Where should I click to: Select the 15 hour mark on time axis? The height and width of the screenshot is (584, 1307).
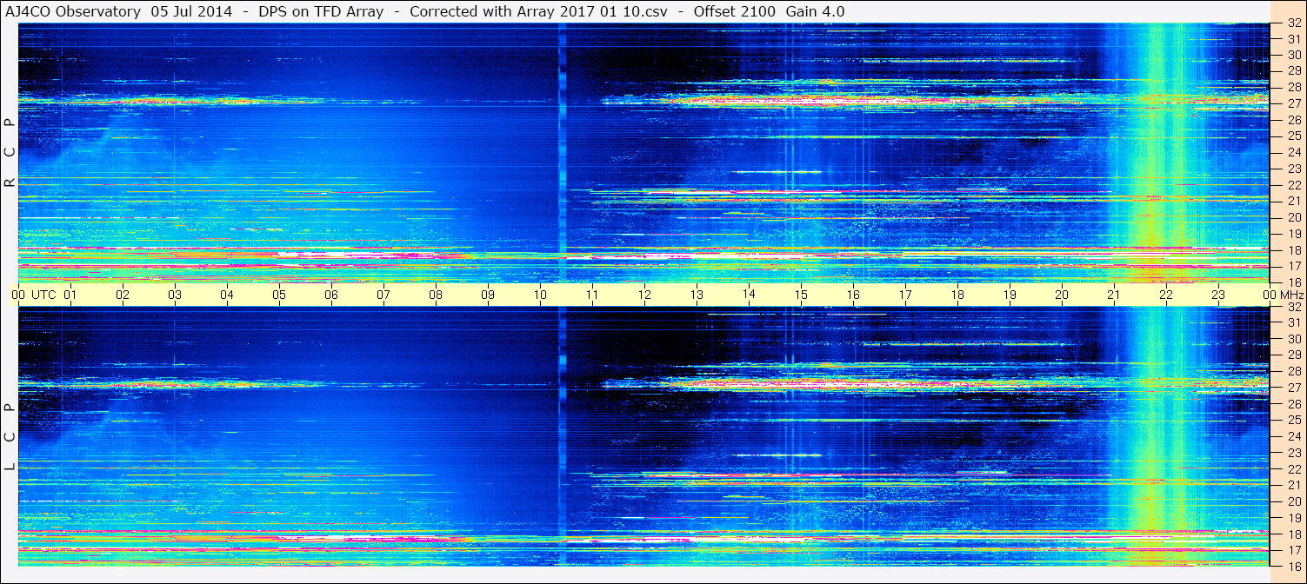(x=801, y=295)
